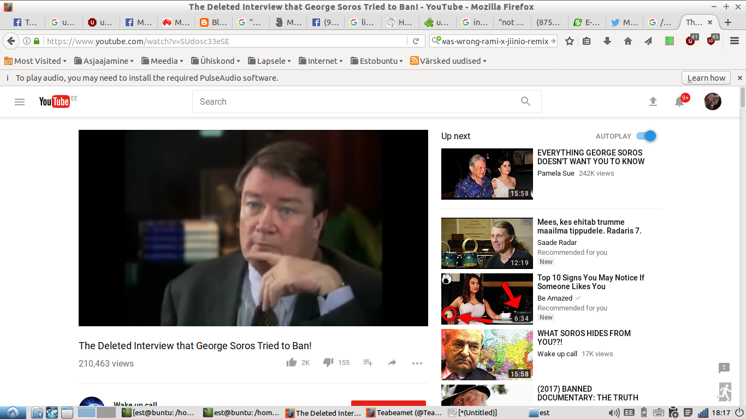Expand the Ühiskond bookmarks folder
Viewport: 746px width, 419px height.
[x=216, y=61]
